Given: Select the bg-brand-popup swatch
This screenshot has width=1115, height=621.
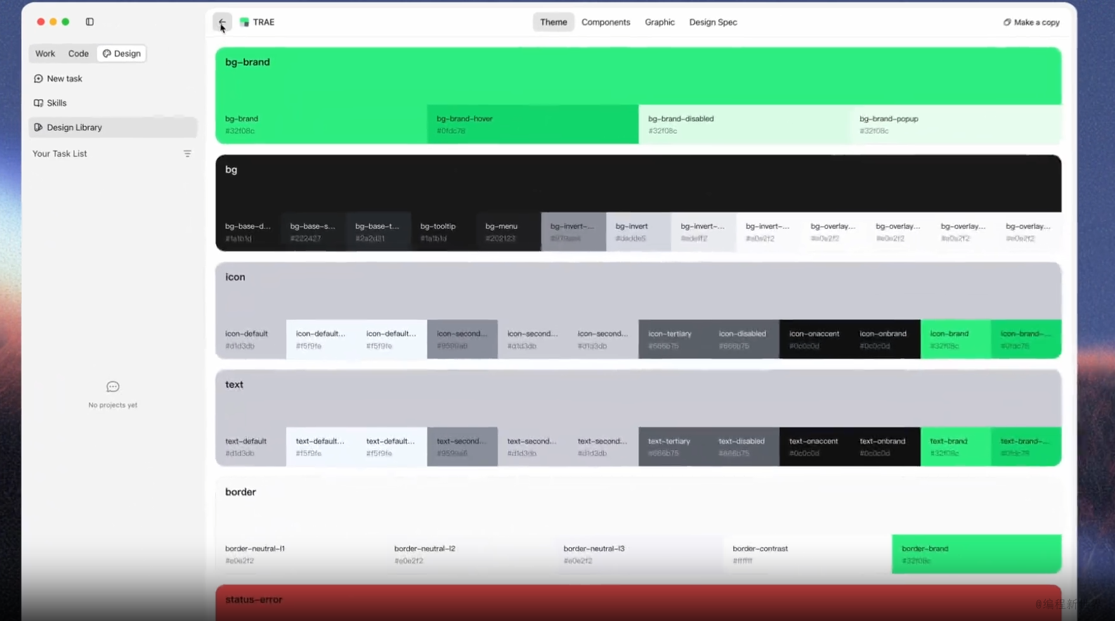Looking at the screenshot, I should point(956,124).
